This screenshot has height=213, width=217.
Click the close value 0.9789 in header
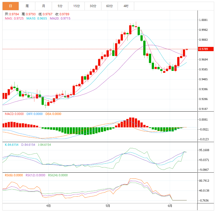64,14
